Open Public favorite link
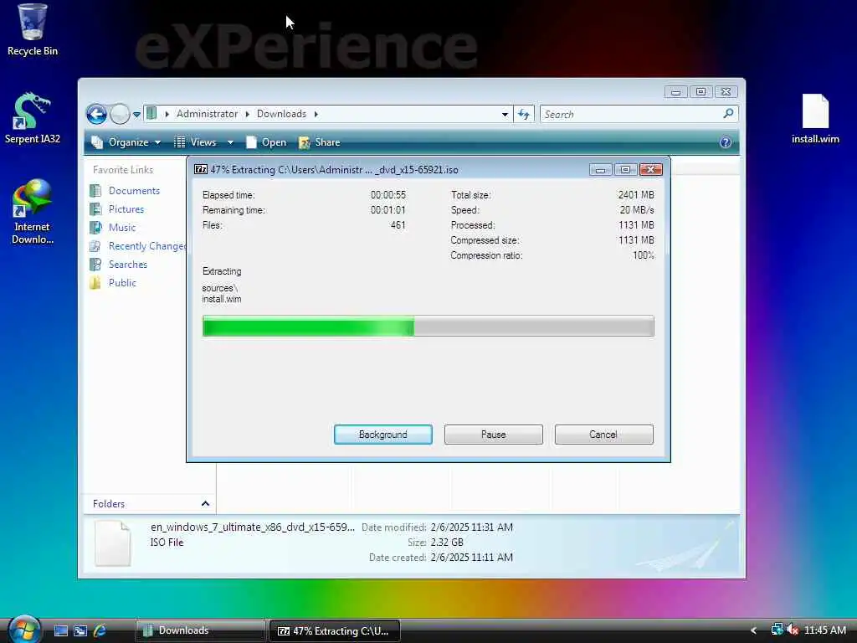Screen dimensions: 857x643 122,283
